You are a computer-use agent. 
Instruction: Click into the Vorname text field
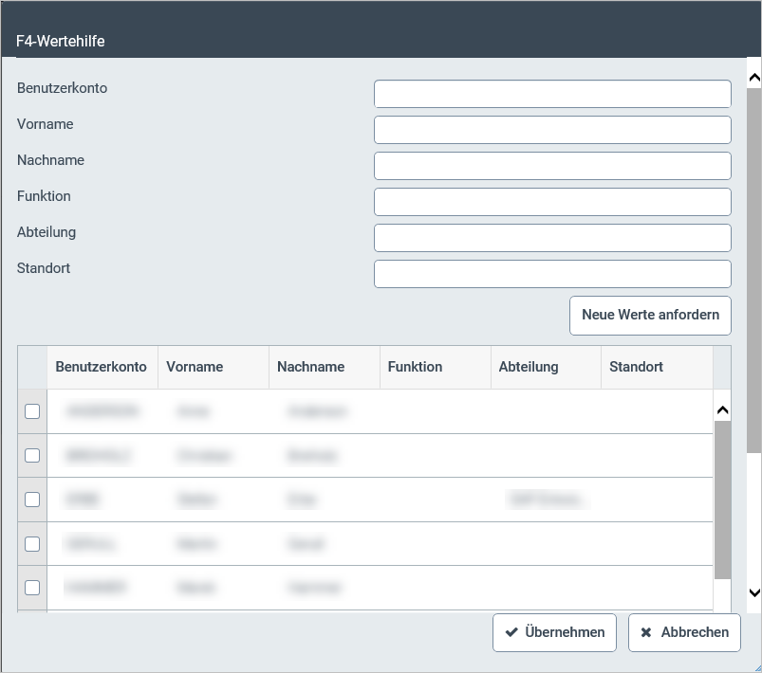(x=552, y=130)
